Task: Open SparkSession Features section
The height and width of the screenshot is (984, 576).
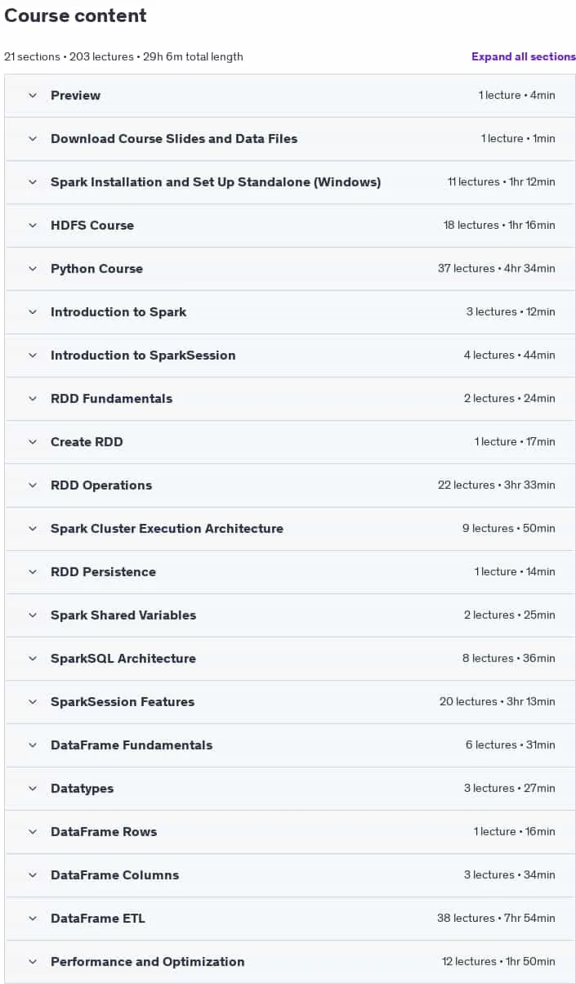Action: pyautogui.click(x=290, y=702)
